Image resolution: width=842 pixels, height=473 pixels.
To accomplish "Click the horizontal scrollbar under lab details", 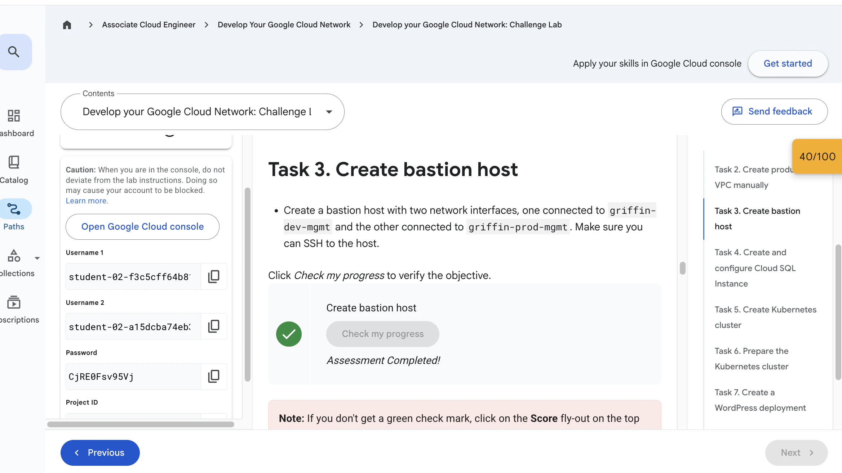I will (141, 424).
